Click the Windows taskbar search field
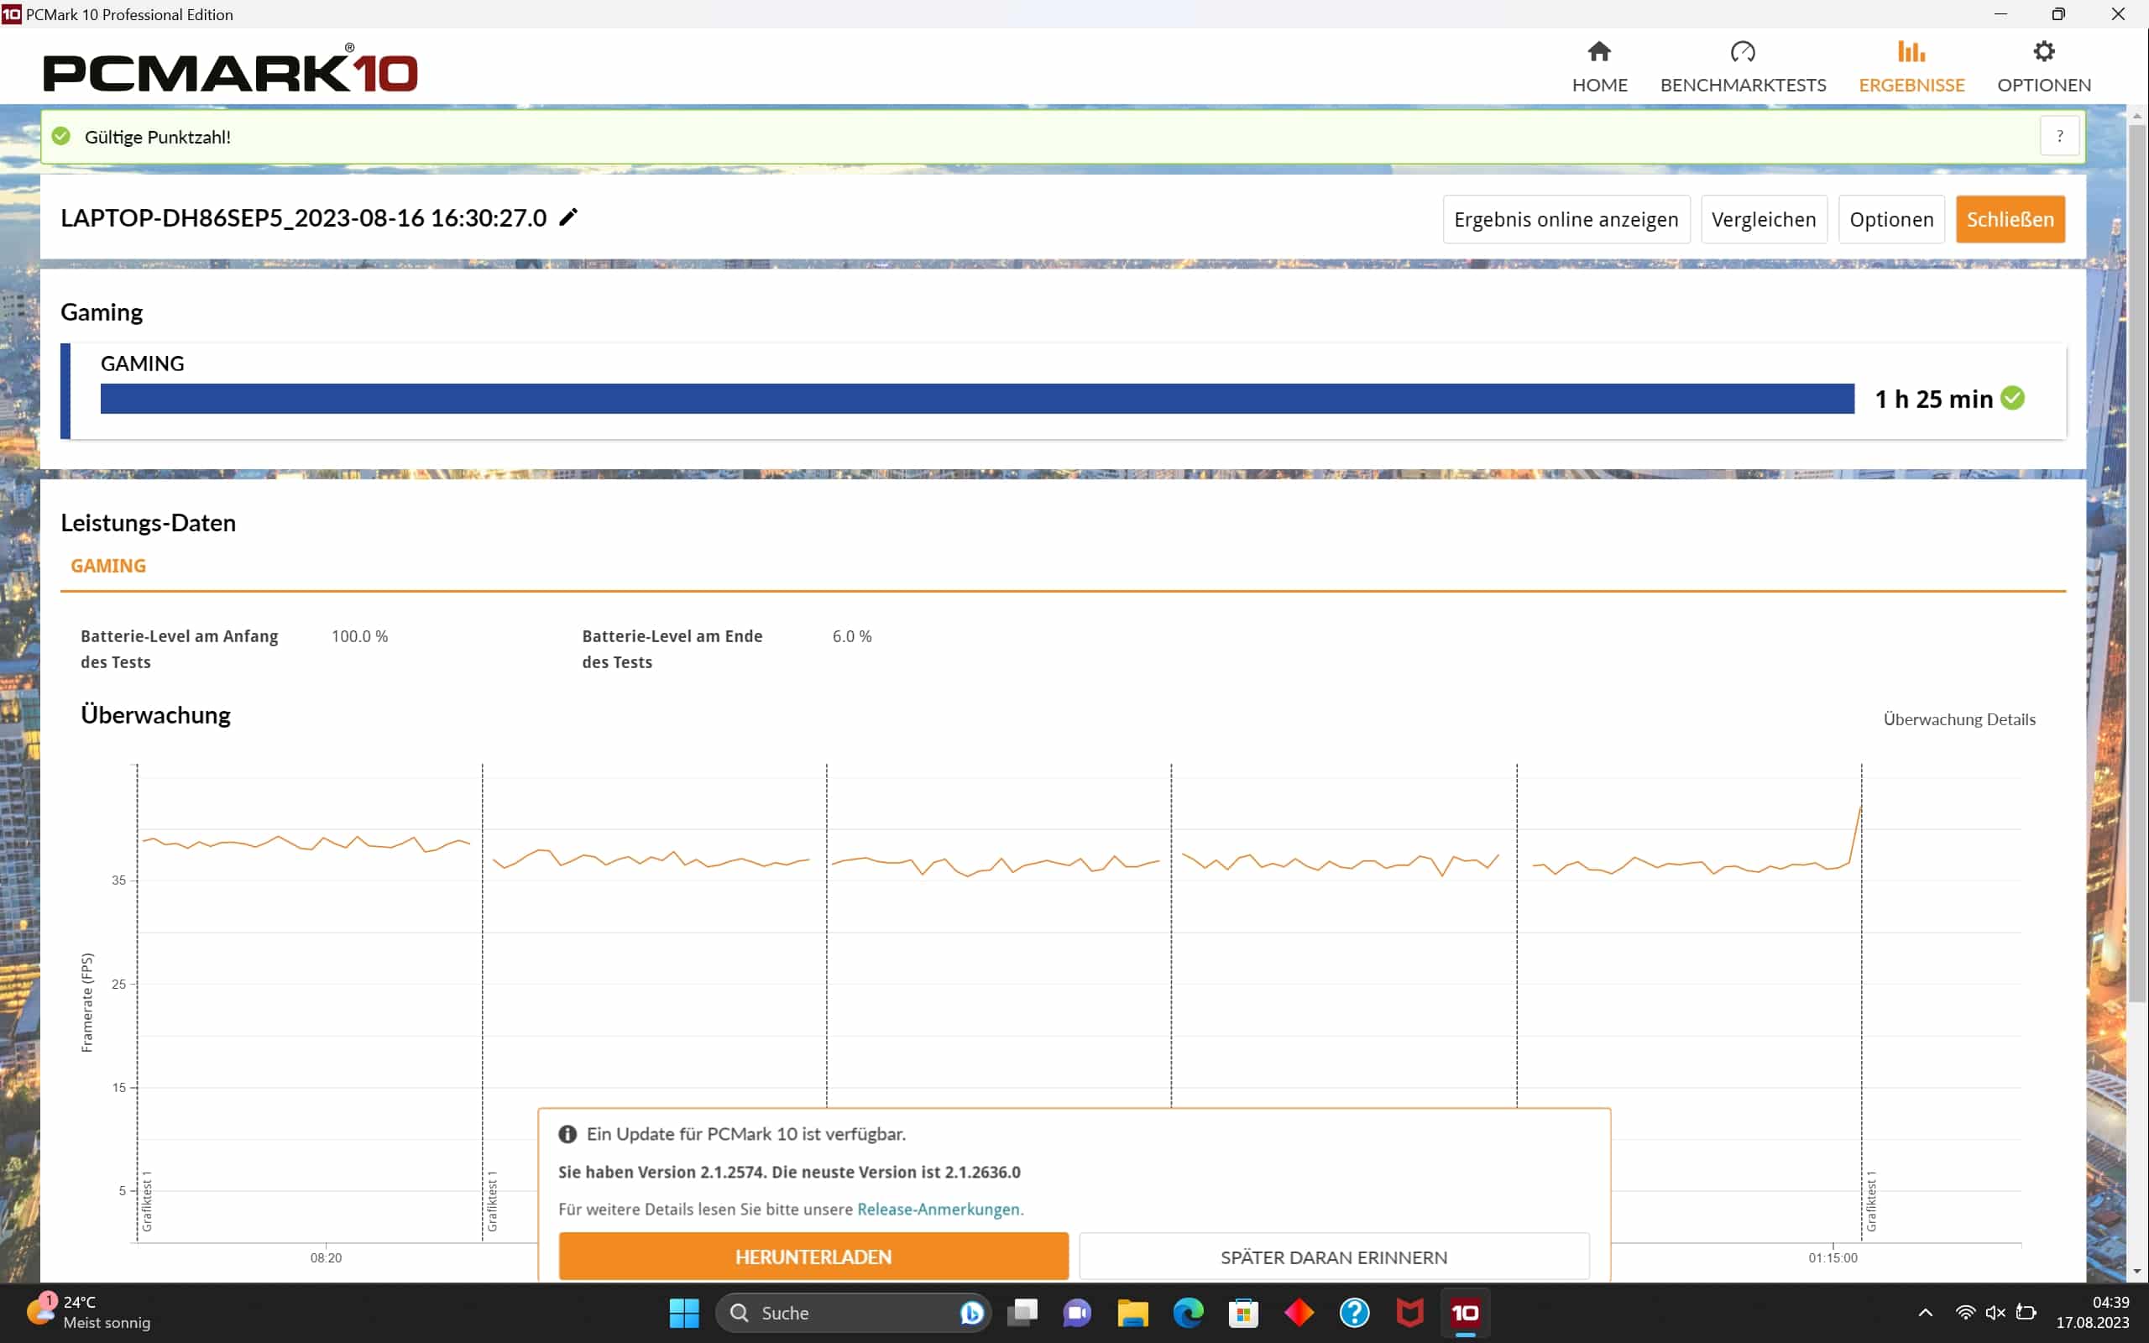The width and height of the screenshot is (2149, 1343). pos(844,1312)
